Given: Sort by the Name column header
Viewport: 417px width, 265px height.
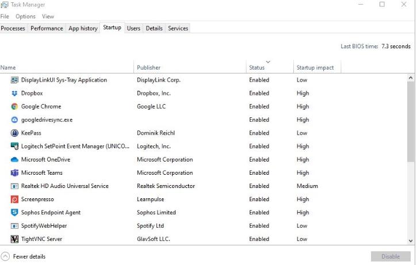Looking at the screenshot, I should click(x=67, y=67).
